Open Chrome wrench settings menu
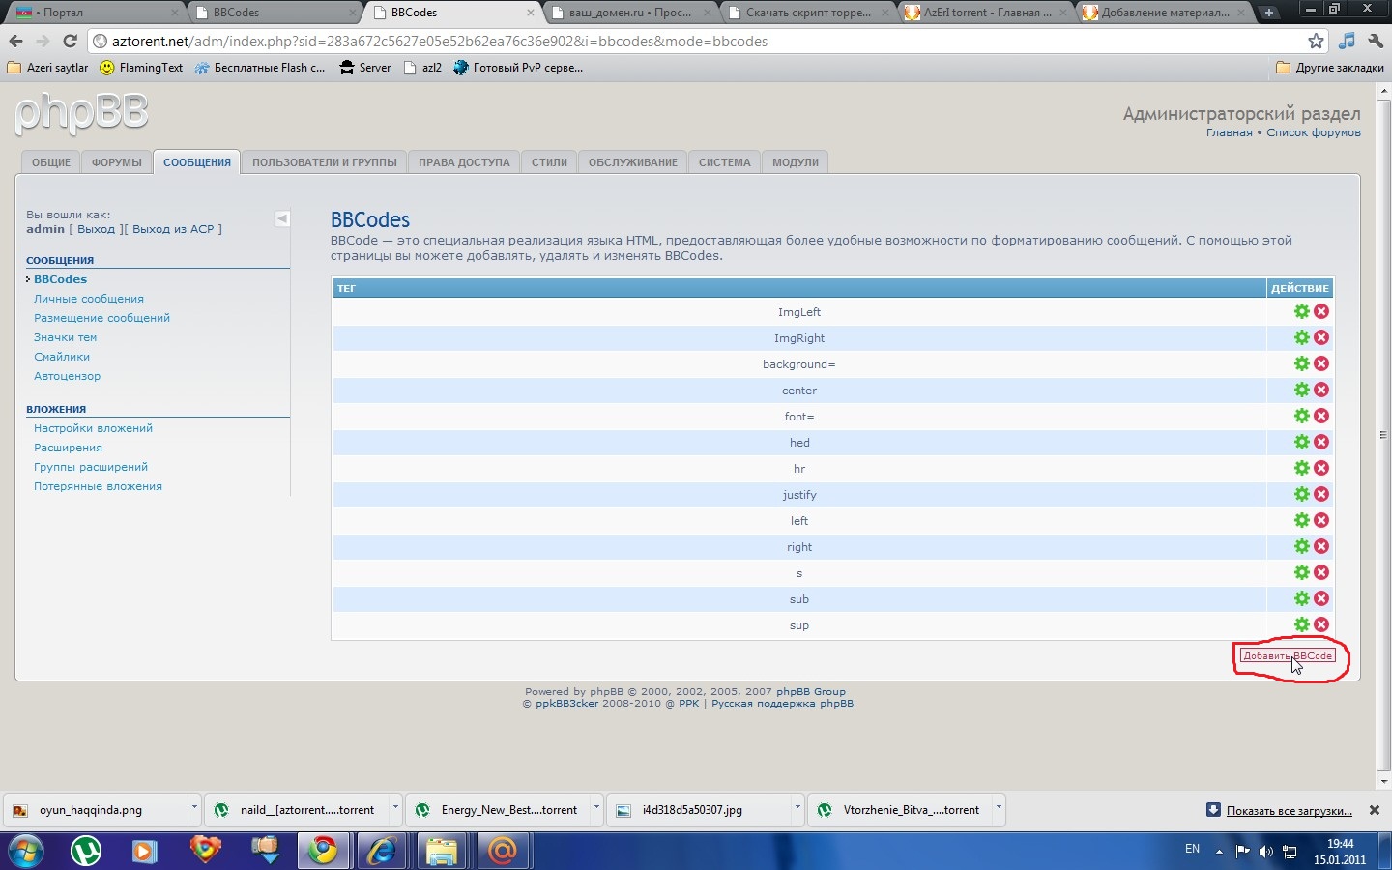Viewport: 1392px width, 870px height. pyautogui.click(x=1376, y=42)
